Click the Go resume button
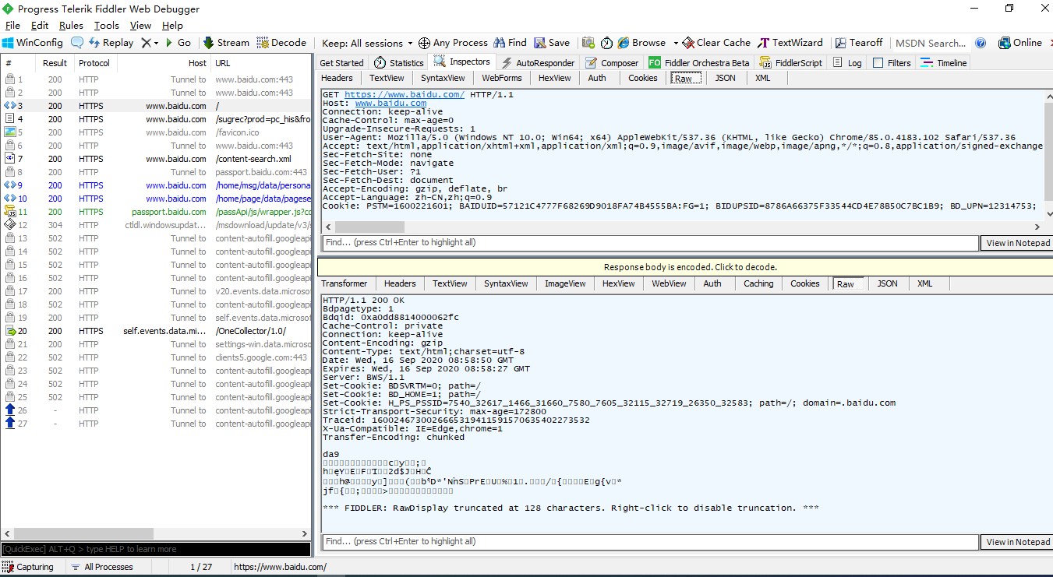 [x=177, y=43]
